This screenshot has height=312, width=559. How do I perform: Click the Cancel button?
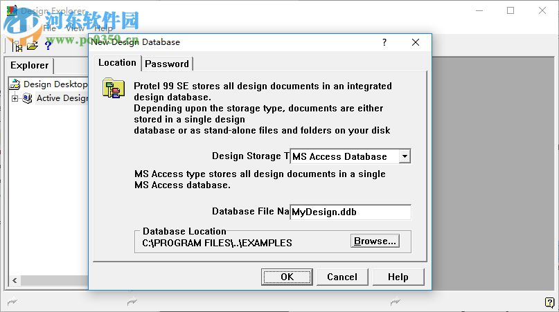342,277
